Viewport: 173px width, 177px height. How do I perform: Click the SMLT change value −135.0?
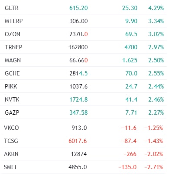pyautogui.click(x=127, y=167)
